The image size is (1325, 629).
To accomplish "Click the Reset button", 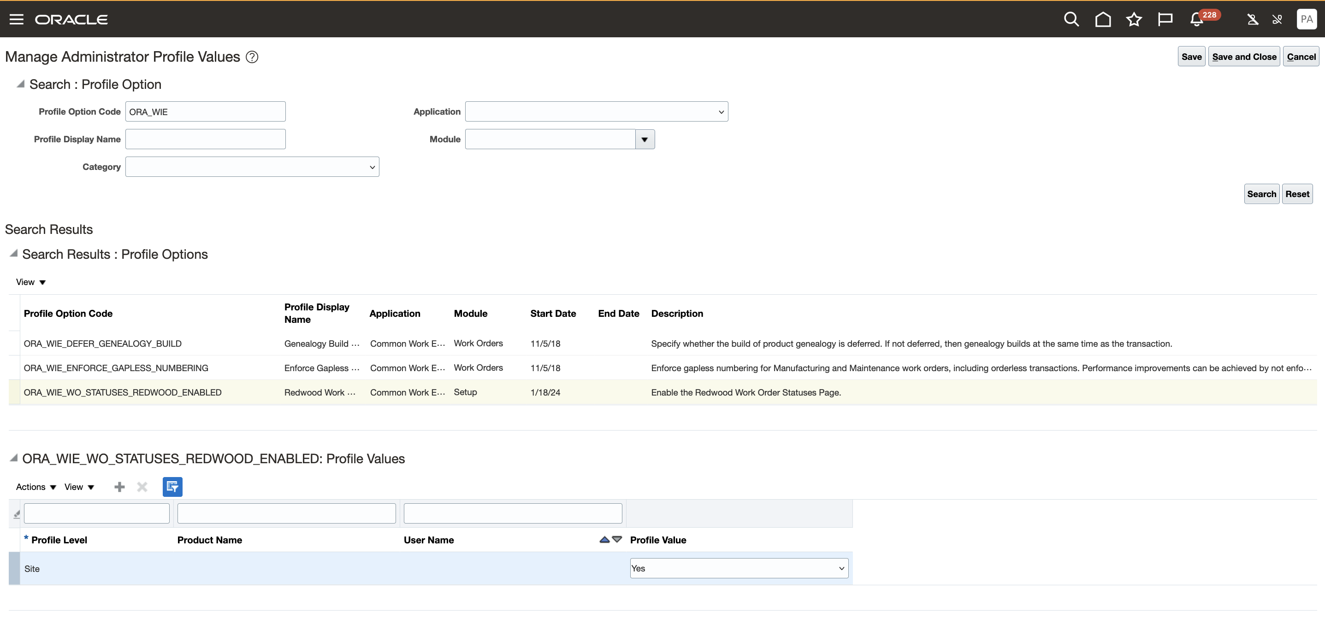I will click(1297, 194).
